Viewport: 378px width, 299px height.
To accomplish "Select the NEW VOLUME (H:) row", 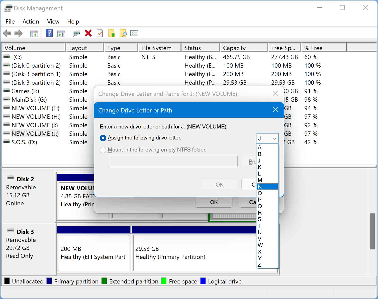I will [36, 117].
